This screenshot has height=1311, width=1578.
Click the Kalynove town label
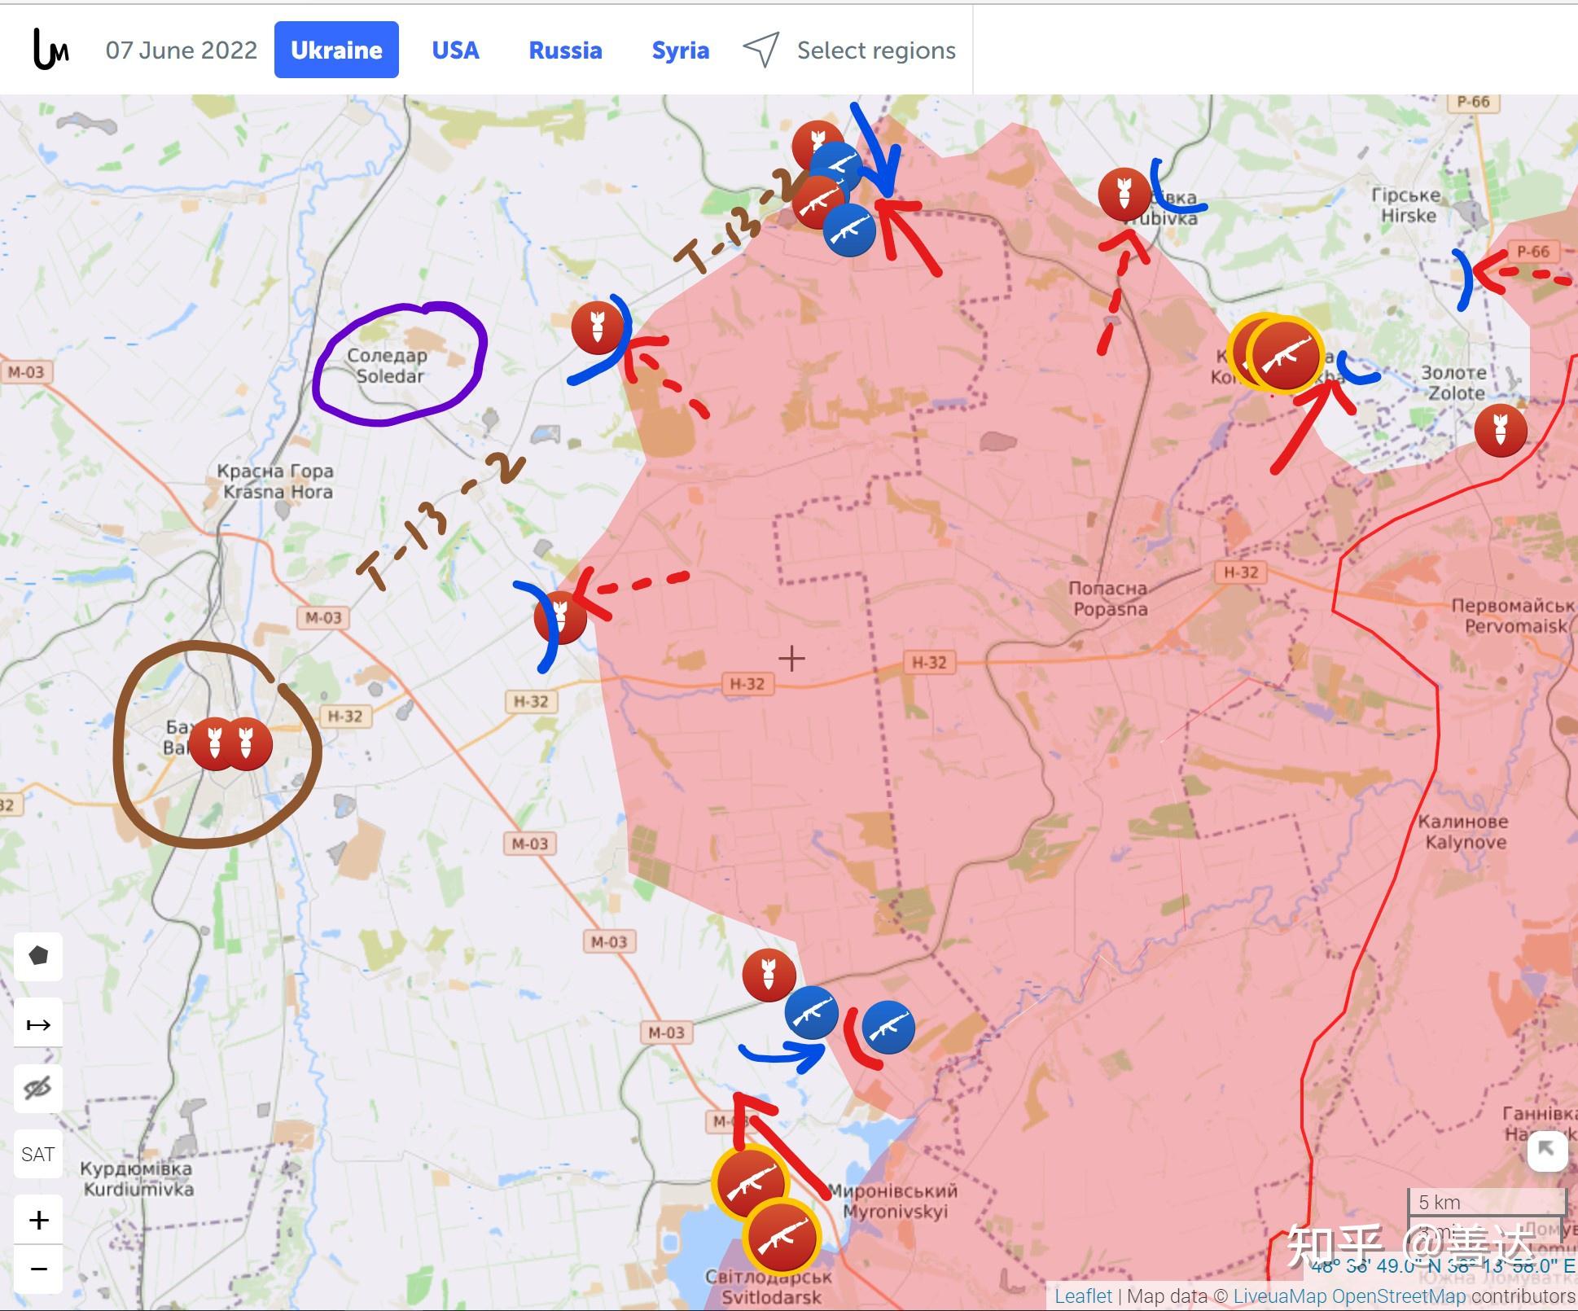click(x=1463, y=831)
